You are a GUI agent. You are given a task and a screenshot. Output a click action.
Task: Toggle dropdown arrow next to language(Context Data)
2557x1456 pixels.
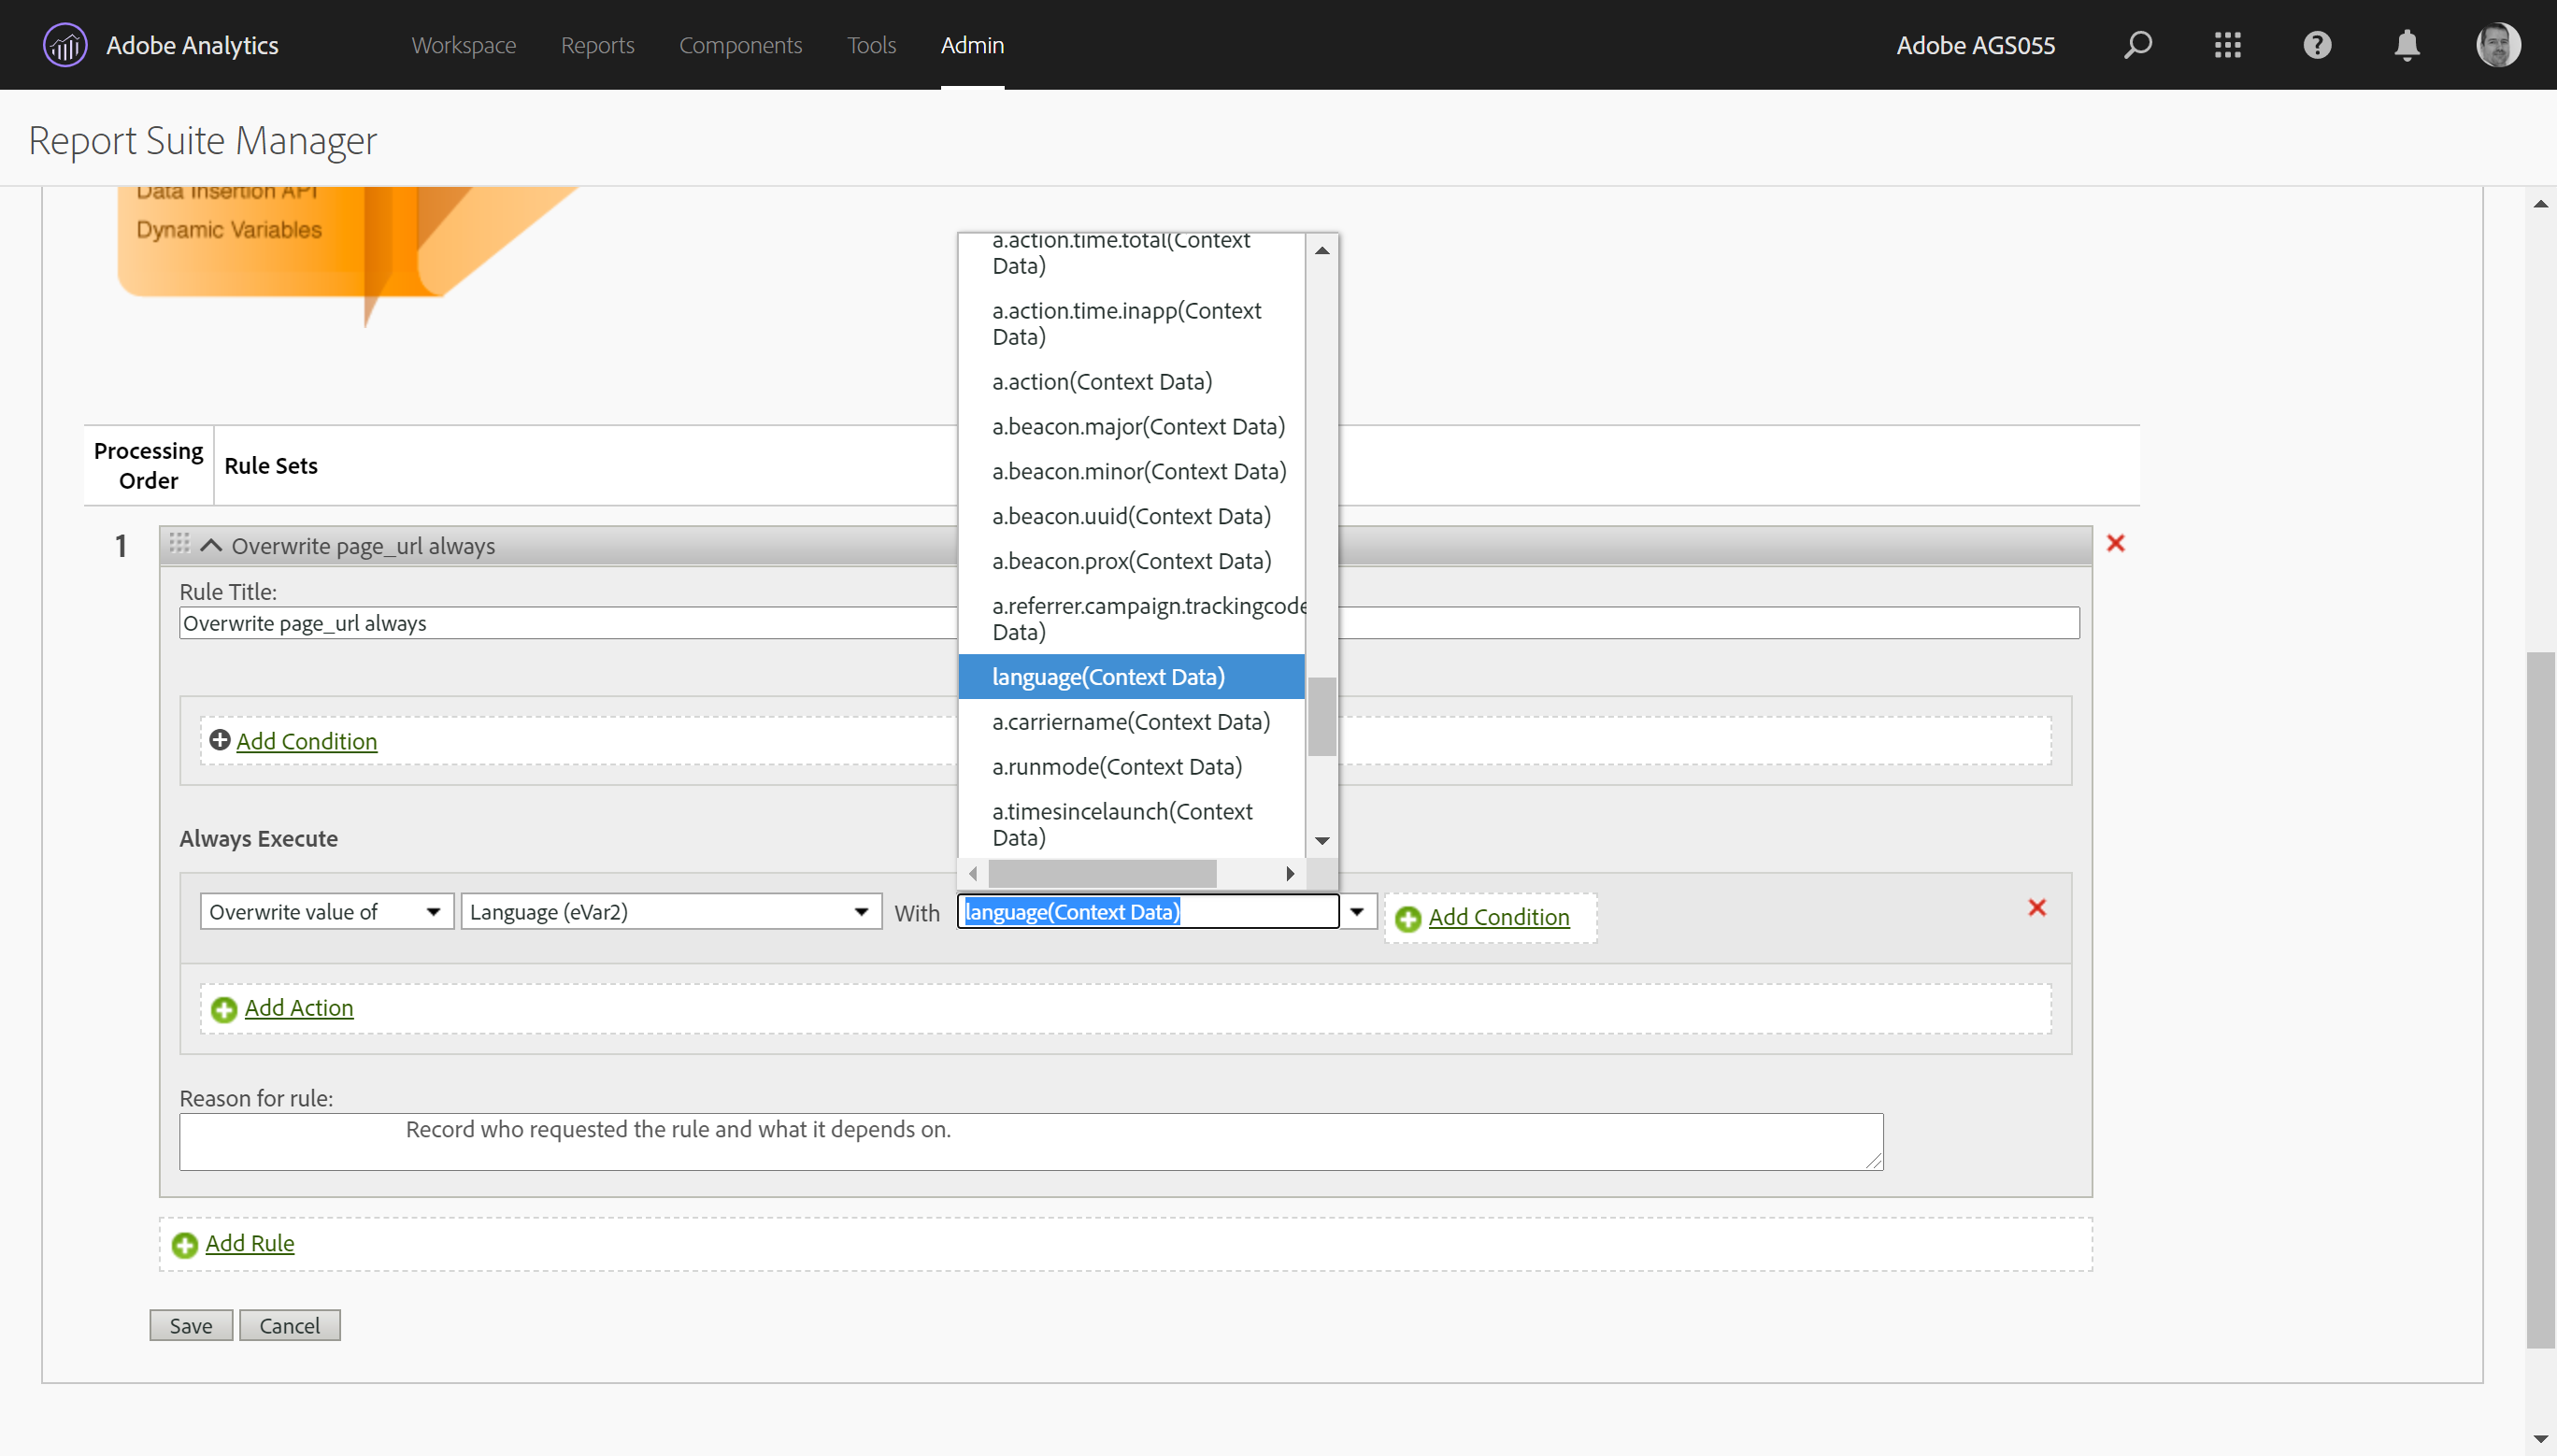click(1357, 911)
